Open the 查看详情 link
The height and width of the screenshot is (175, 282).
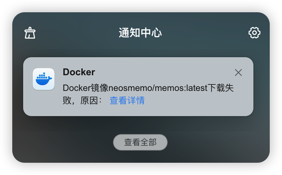pyautogui.click(x=127, y=100)
